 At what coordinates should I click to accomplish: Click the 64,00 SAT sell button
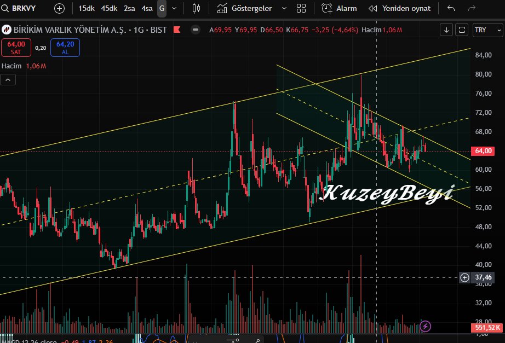[16, 48]
